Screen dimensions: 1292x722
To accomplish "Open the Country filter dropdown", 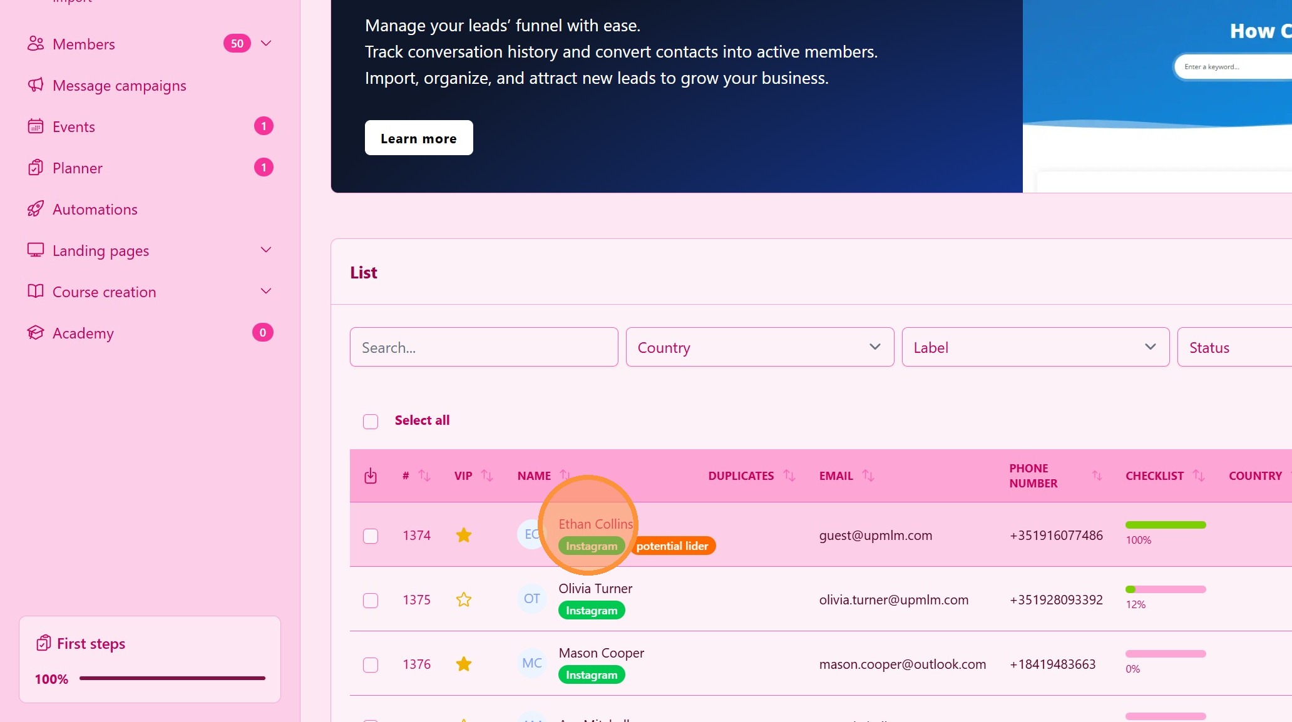I will coord(759,347).
